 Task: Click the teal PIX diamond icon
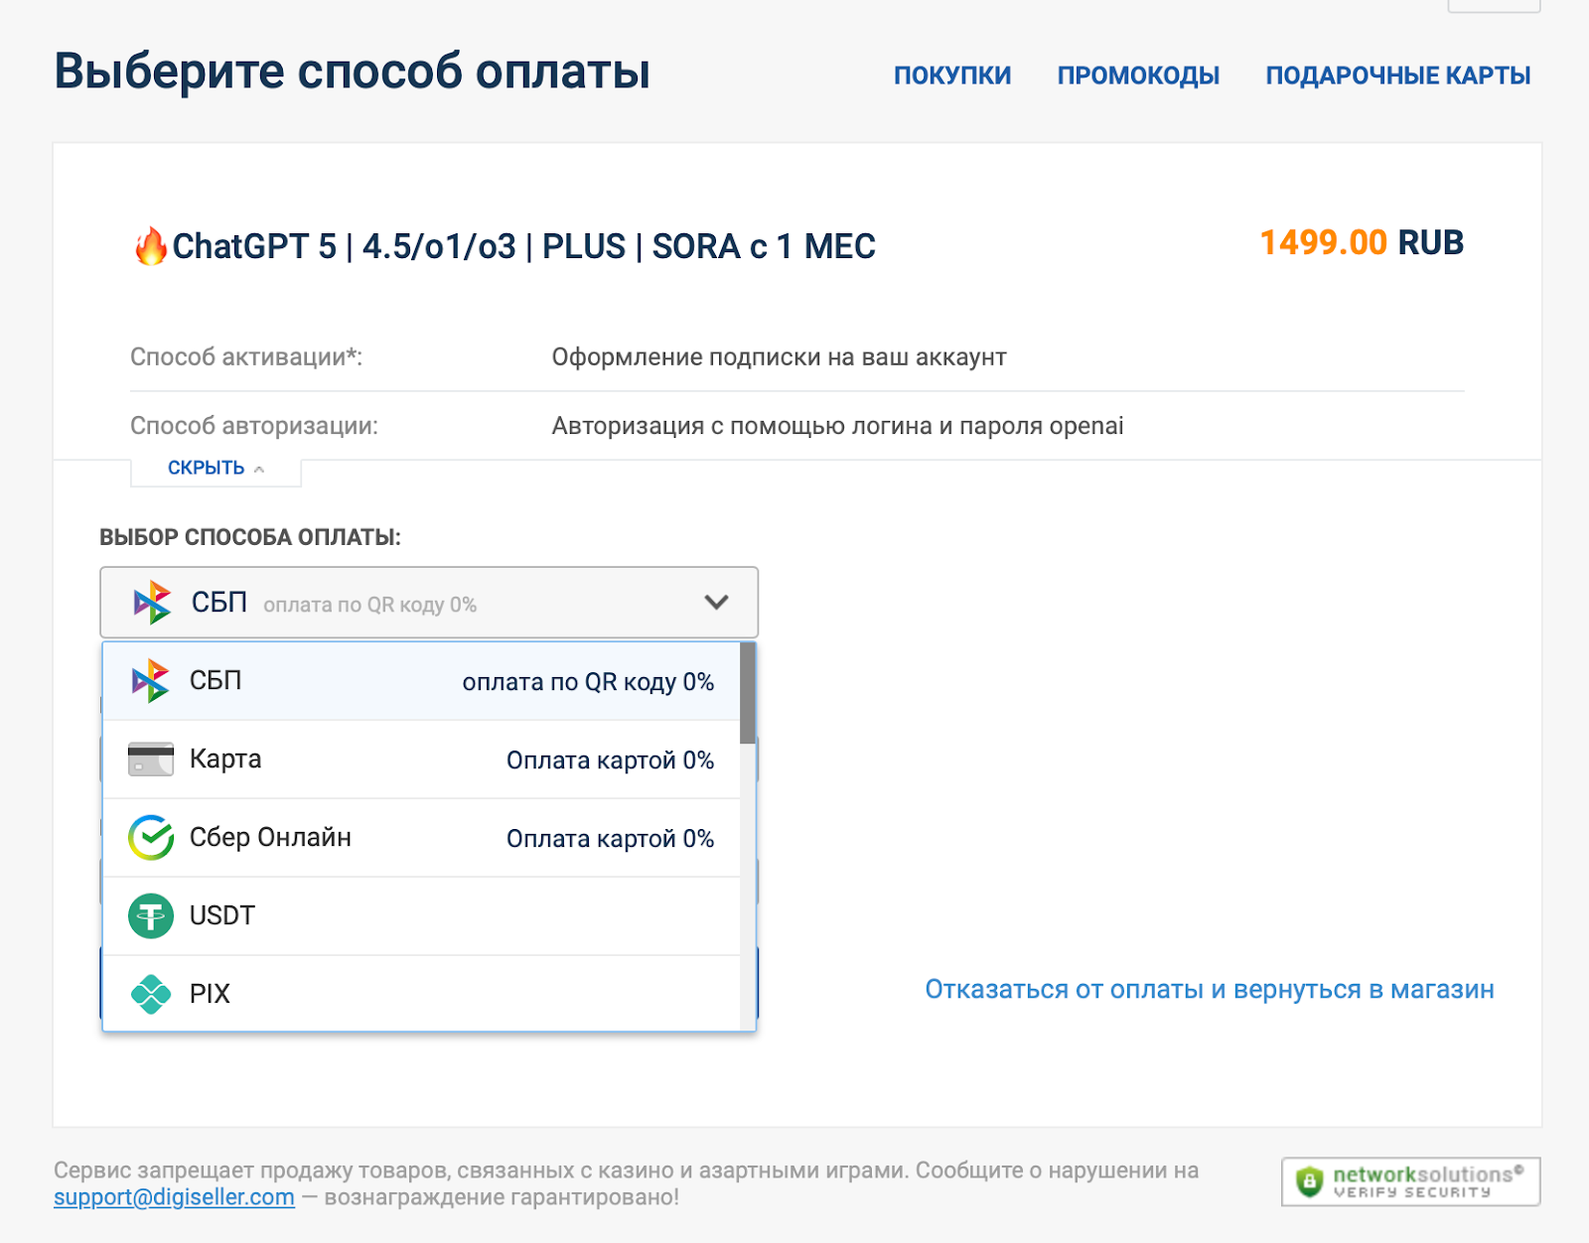151,994
